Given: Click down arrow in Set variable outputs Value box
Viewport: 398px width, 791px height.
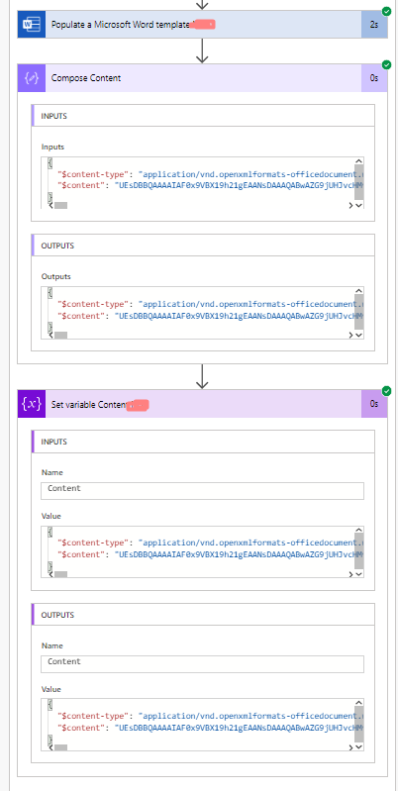Looking at the screenshot, I should [358, 747].
